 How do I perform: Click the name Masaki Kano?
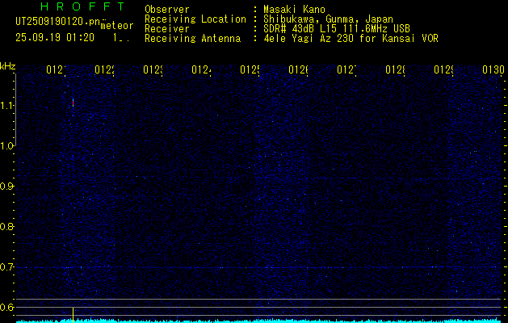[x=294, y=10]
